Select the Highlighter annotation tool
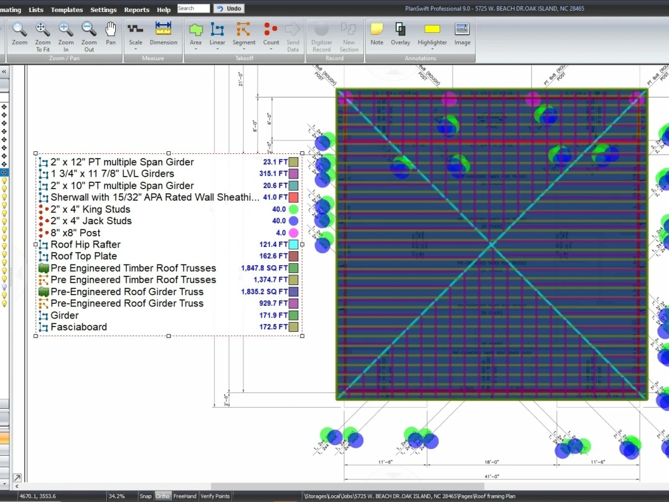Viewport: 669px width, 502px height. pyautogui.click(x=432, y=33)
